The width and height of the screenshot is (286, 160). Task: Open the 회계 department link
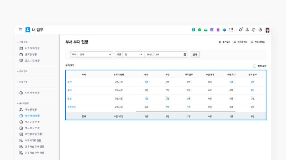point(70,82)
